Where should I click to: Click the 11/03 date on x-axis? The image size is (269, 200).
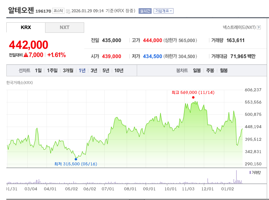(x=188, y=189)
